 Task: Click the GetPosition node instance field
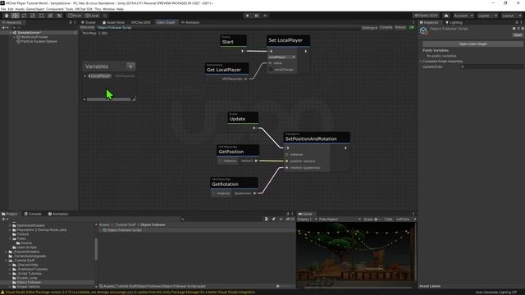pyautogui.click(x=228, y=161)
